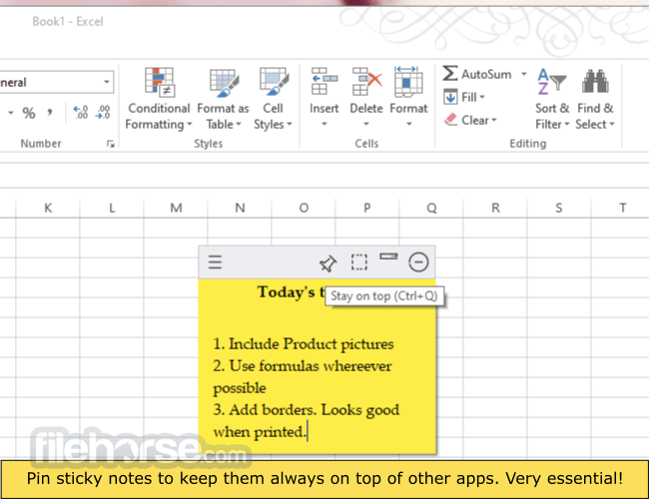Open the Clear eraser menu
649x499 pixels.
pyautogui.click(x=470, y=120)
